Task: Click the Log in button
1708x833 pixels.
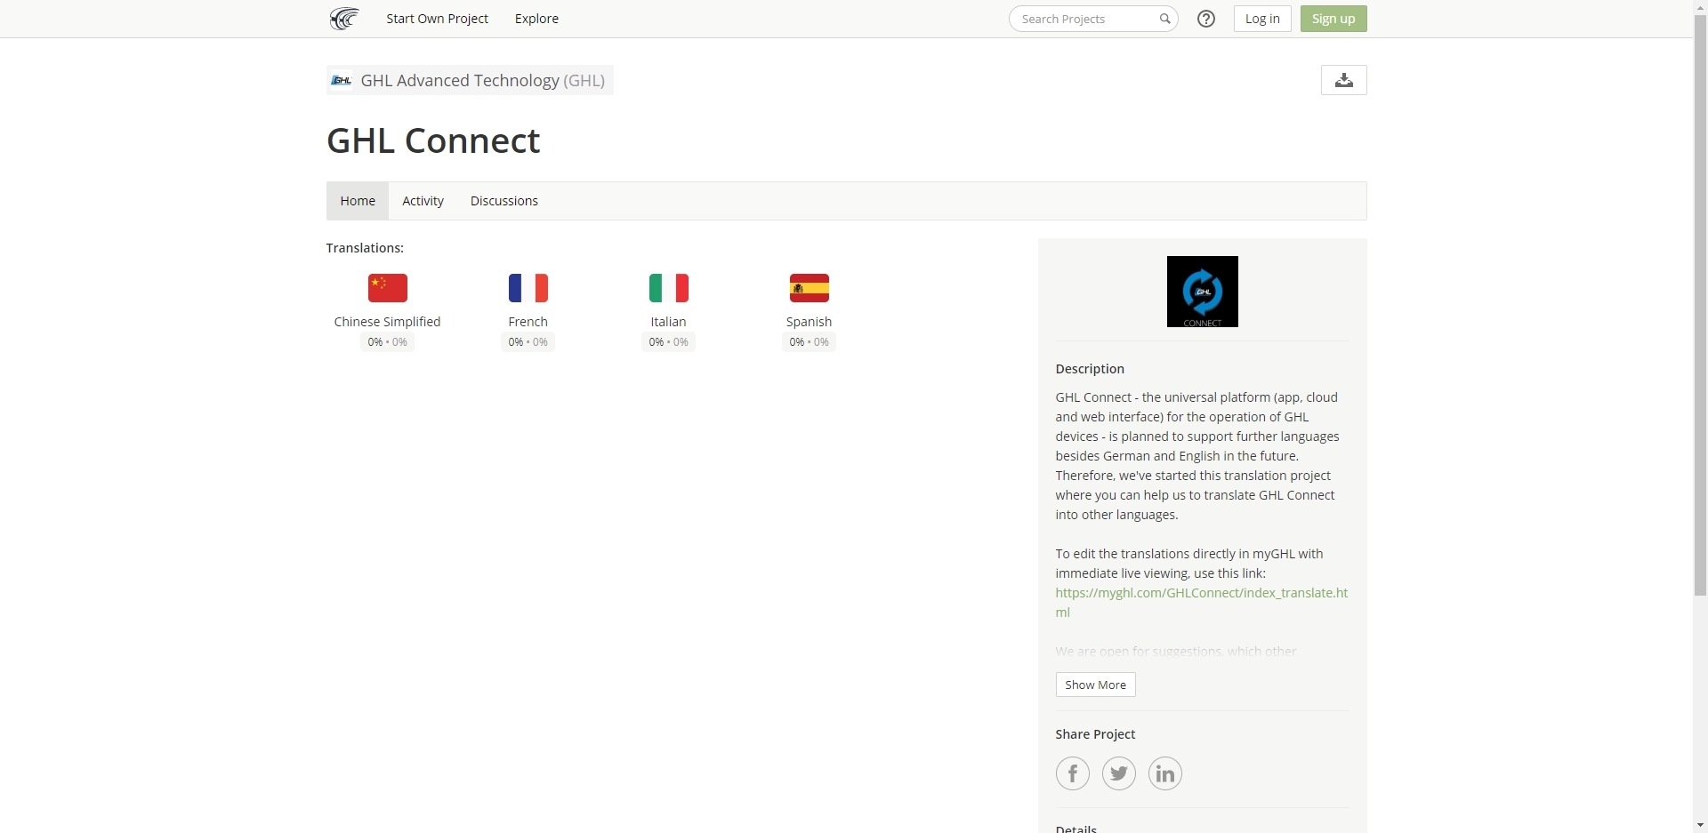Action: (1261, 19)
